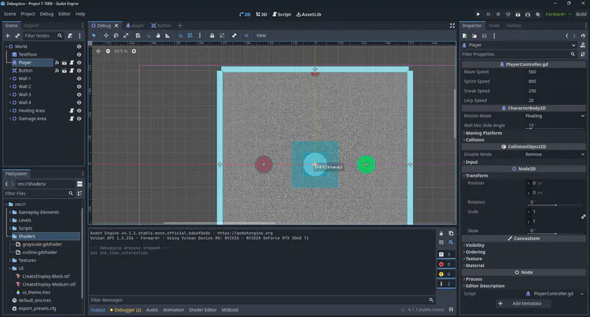
Task: Toggle visibility of Wall 2
Action: pos(79,87)
